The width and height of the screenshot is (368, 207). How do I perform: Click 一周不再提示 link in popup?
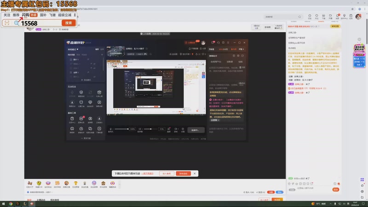point(147,173)
